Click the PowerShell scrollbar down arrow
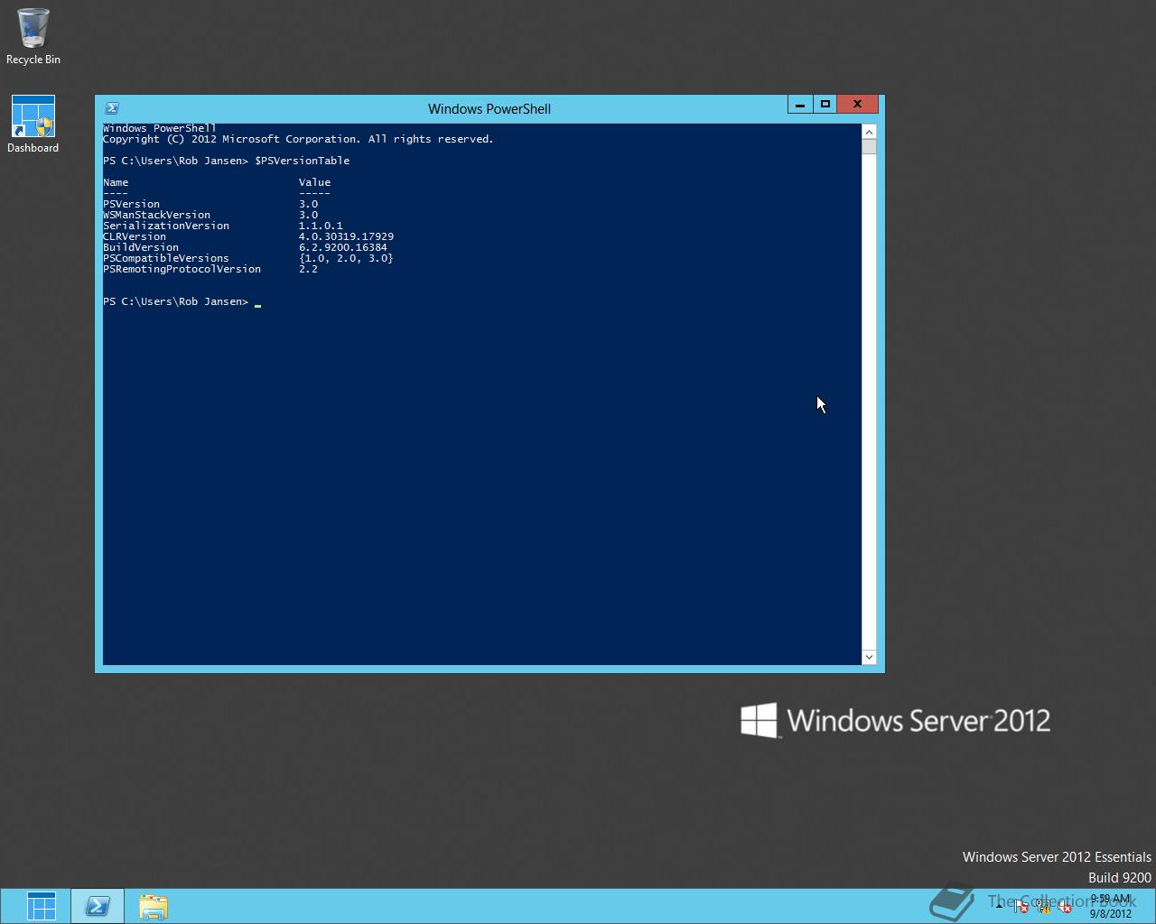 869,657
